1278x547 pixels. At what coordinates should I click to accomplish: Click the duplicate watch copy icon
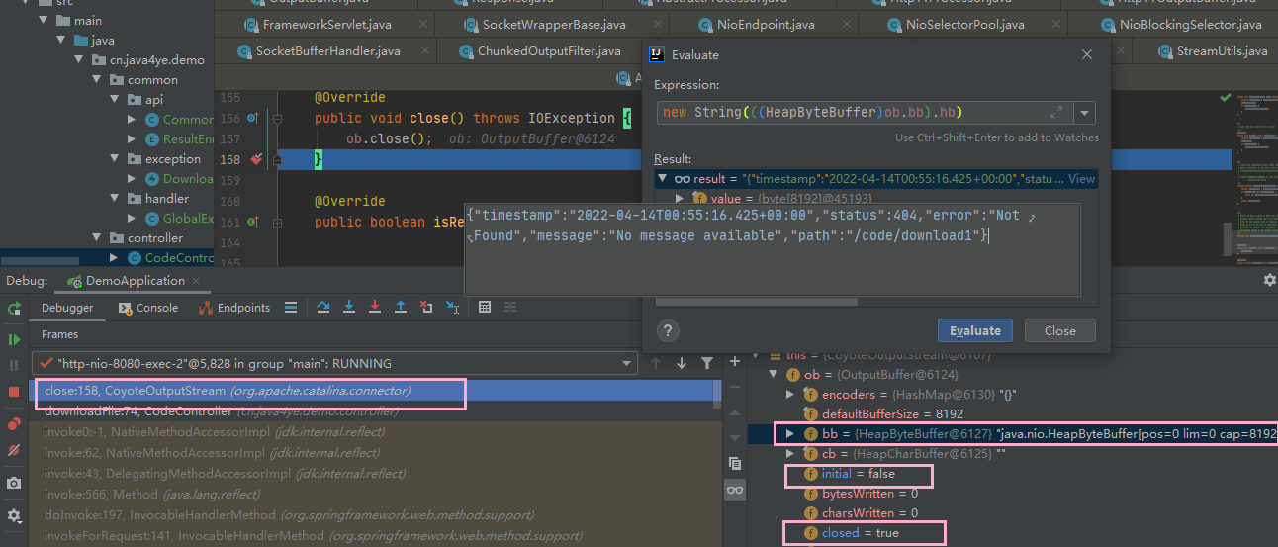tap(734, 463)
